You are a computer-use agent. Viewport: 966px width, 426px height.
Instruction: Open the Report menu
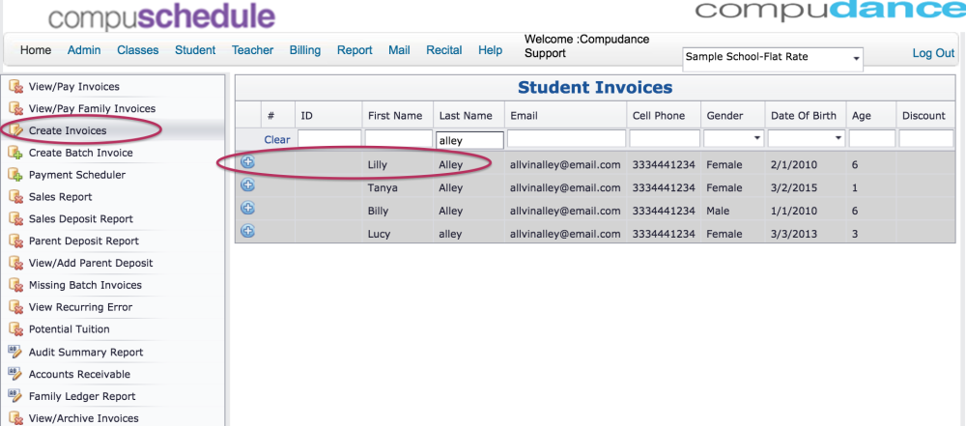coord(355,50)
